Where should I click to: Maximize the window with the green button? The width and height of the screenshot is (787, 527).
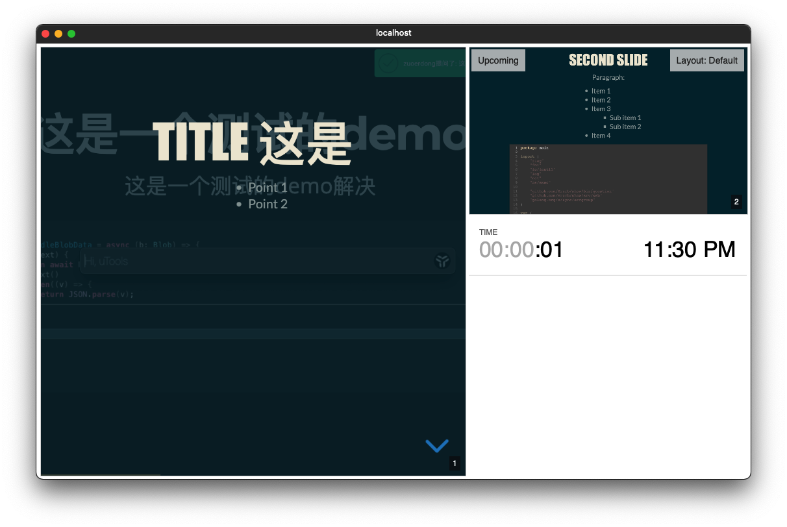coord(71,34)
